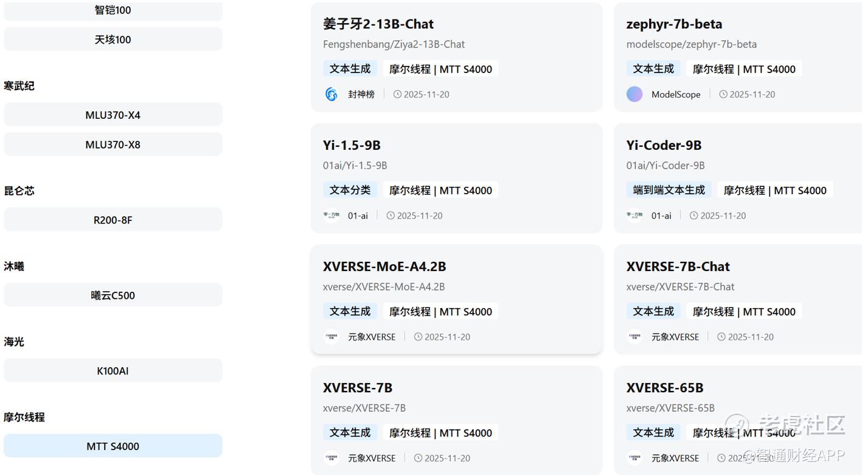862x475 pixels.
Task: Click 01-ai publisher name on Yi-1.5-9B card
Action: click(358, 216)
